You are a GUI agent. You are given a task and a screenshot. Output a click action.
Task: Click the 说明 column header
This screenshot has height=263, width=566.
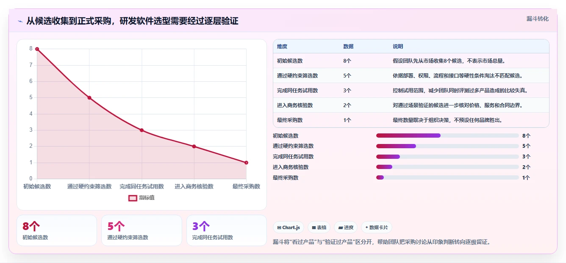coord(398,47)
